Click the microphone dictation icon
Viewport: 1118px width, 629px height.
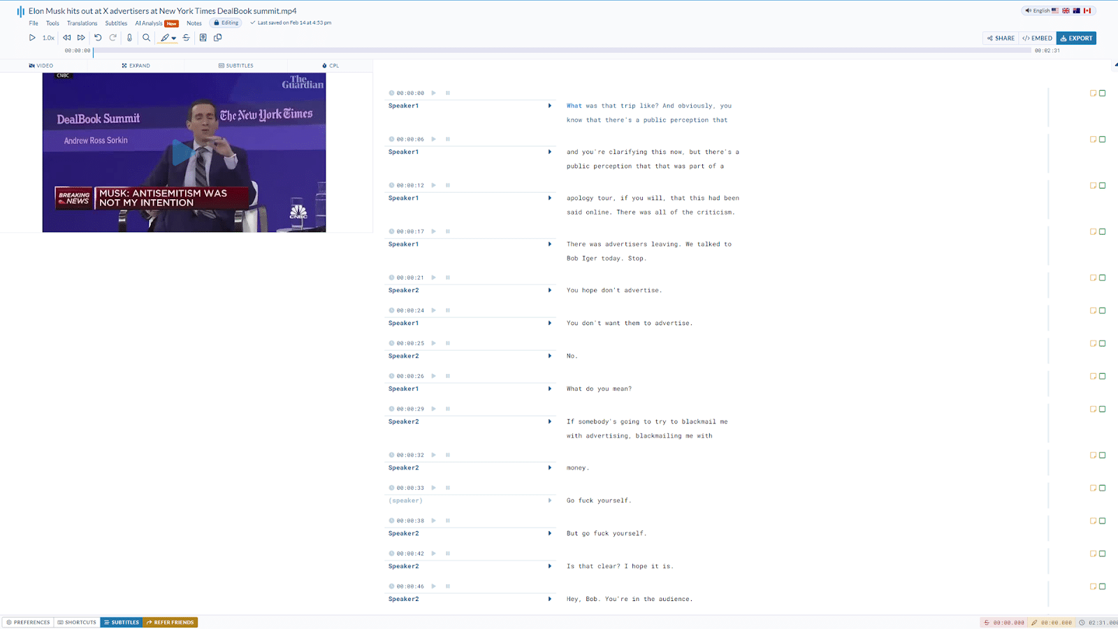tap(129, 38)
